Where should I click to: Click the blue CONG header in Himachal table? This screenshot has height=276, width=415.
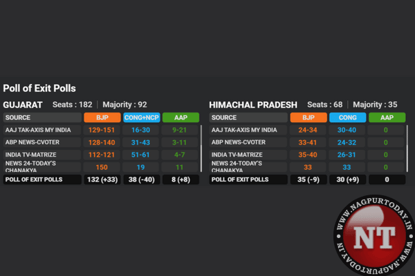coord(347,117)
